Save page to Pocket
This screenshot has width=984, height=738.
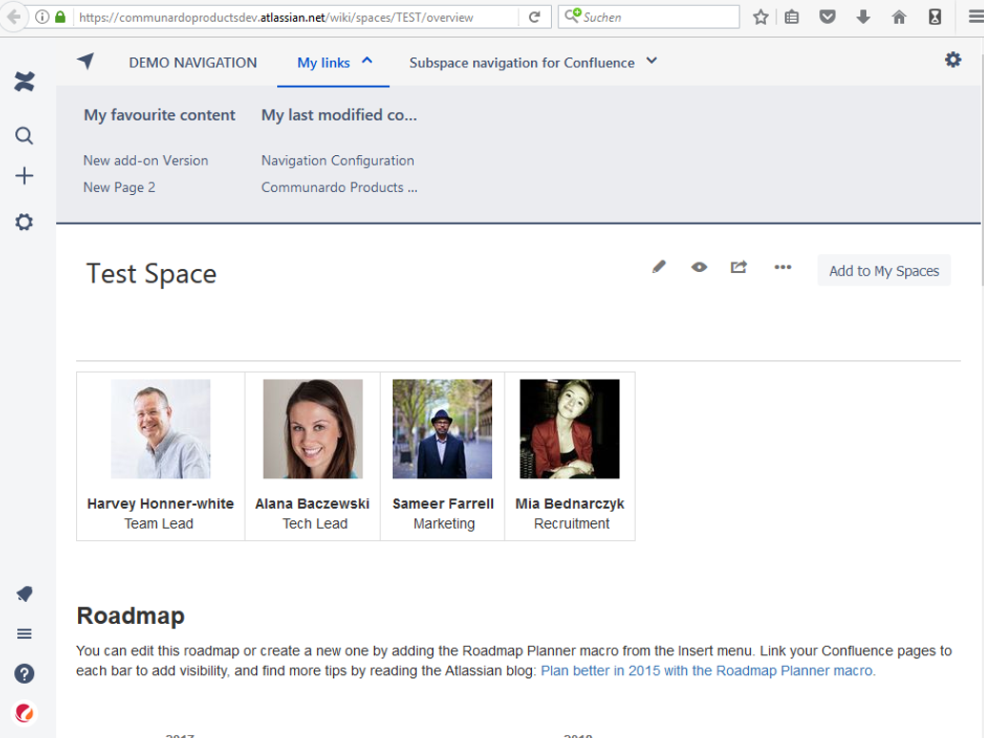tap(828, 17)
